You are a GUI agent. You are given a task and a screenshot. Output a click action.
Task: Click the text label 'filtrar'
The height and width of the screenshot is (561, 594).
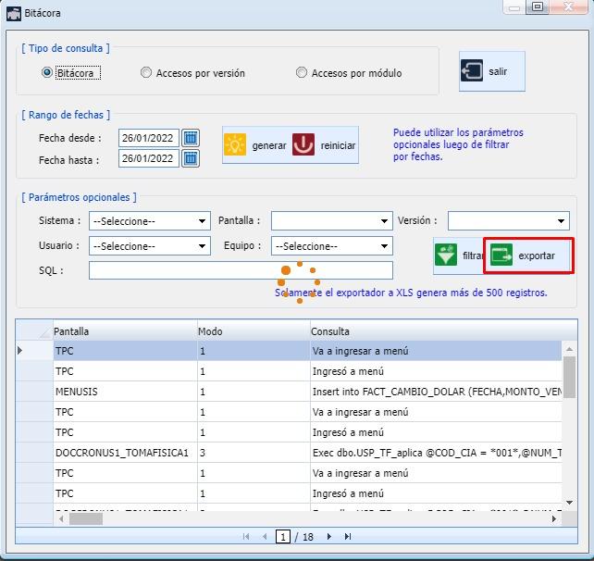tap(473, 256)
